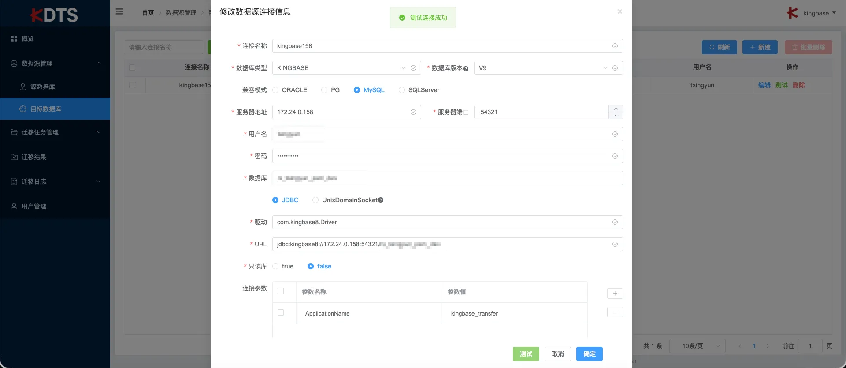846x368 pixels.
Task: Check the ApplicationName row checkbox
Action: [281, 312]
